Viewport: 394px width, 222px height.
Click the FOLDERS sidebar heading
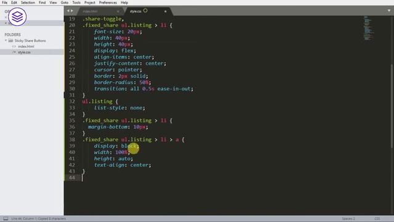pos(12,35)
